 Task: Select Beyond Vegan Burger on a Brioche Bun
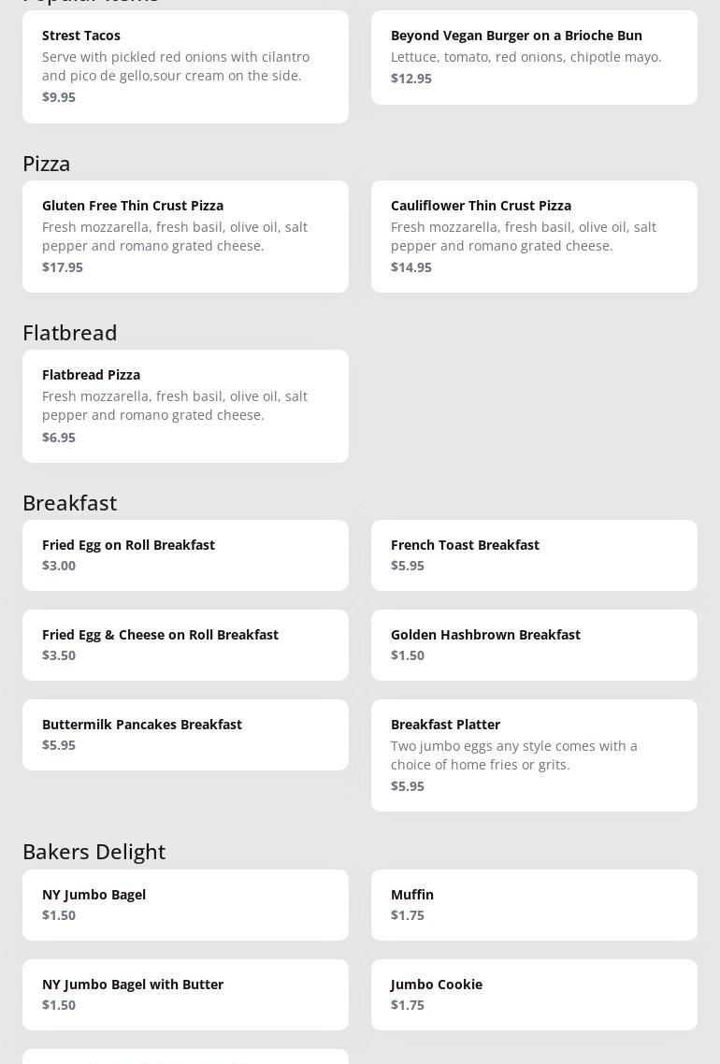click(534, 58)
